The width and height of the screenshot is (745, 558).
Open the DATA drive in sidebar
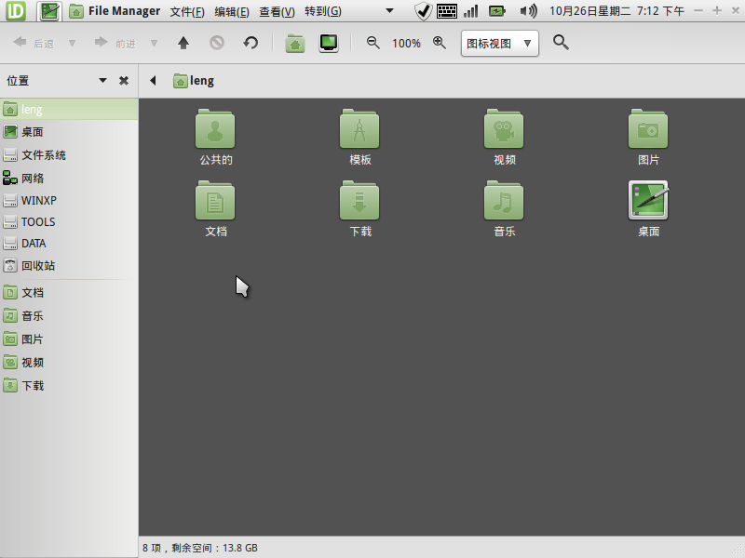coord(69,243)
